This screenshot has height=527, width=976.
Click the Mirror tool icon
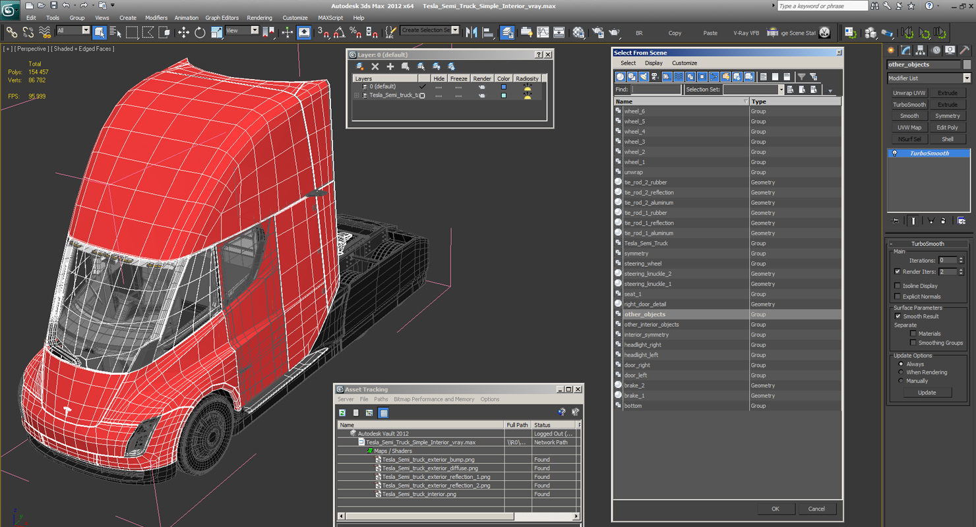tap(472, 32)
